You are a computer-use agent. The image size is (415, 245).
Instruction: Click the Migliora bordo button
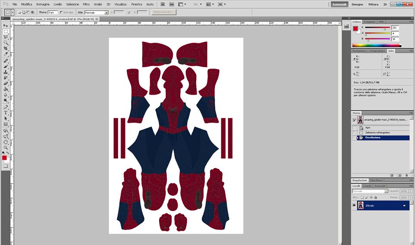(163, 12)
